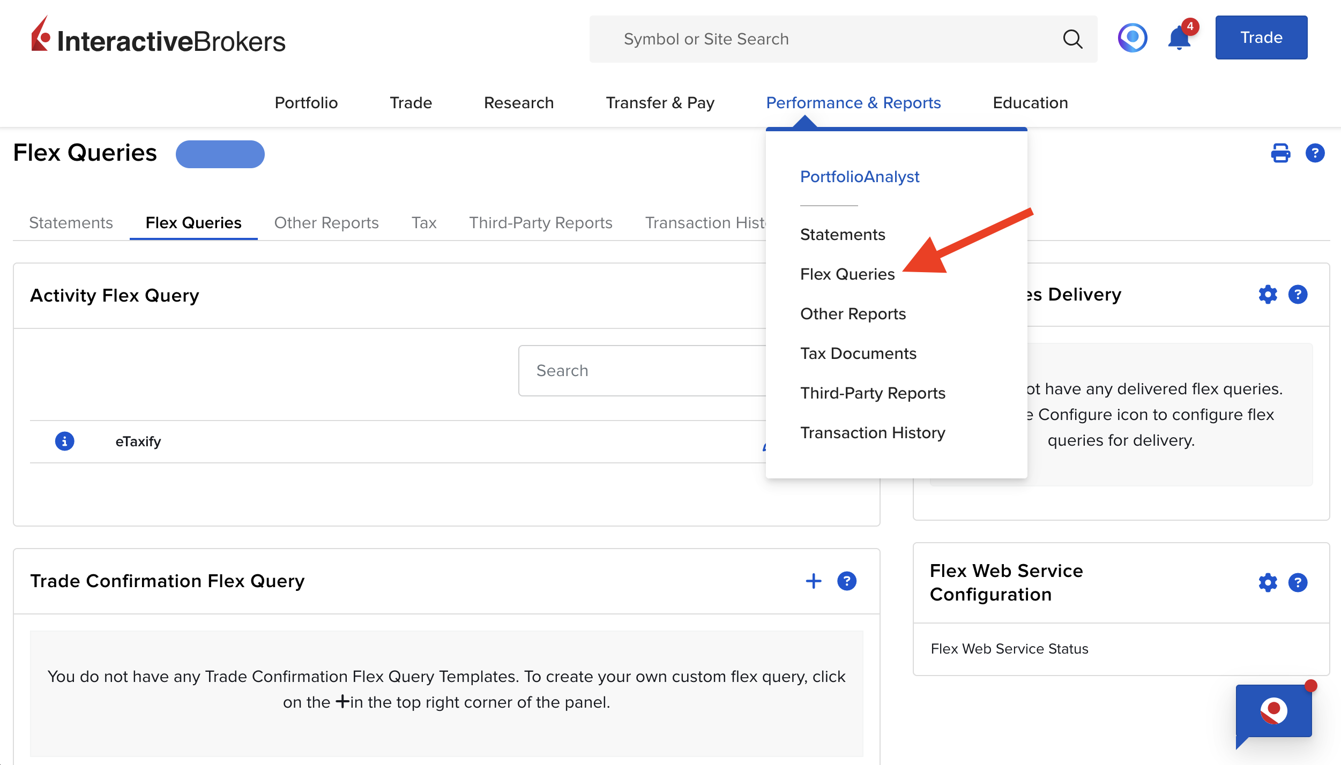This screenshot has width=1341, height=765.
Task: Switch to the Tax tab
Action: tap(424, 223)
